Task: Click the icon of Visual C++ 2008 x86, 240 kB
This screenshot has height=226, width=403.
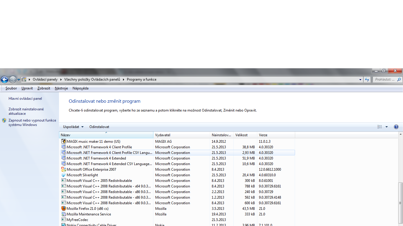Action: pyautogui.click(x=63, y=192)
